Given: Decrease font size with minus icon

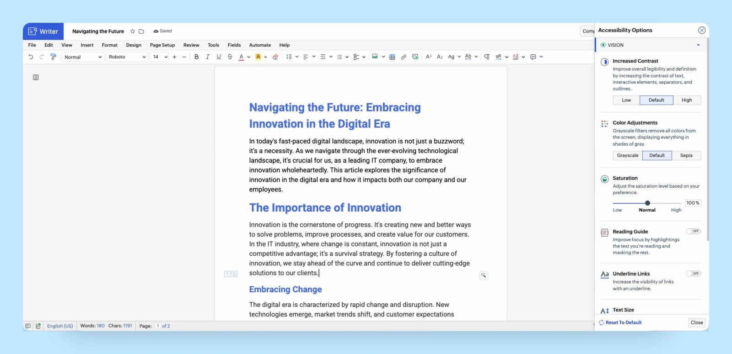Looking at the screenshot, I should click(184, 57).
